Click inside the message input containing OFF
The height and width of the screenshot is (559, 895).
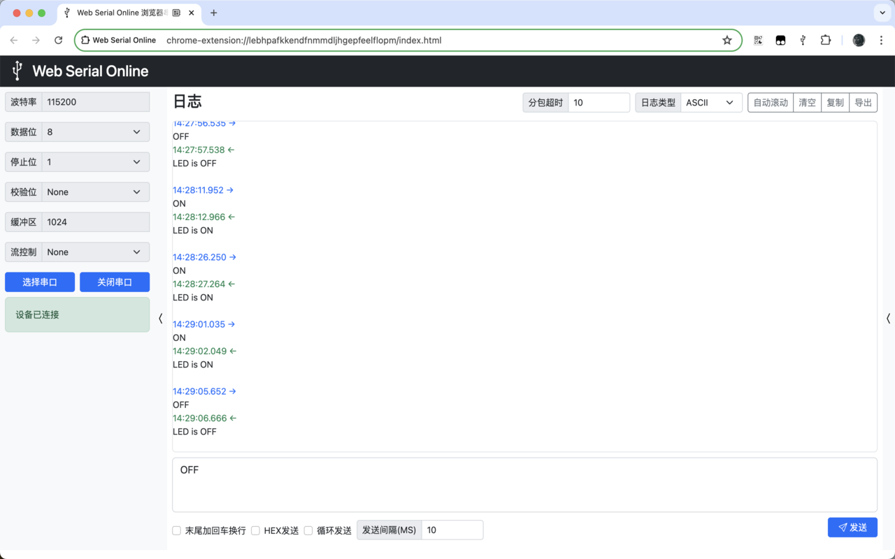(x=524, y=484)
